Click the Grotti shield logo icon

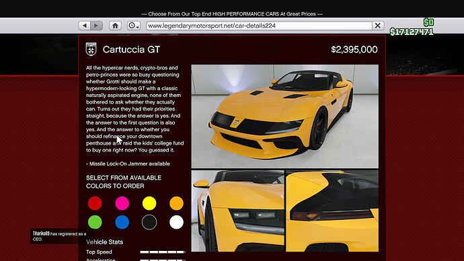[x=91, y=49]
